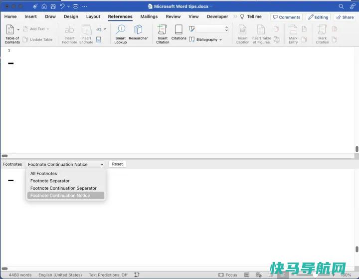Viewport: 359px width, 279px height.
Task: Enable Focus mode
Action: 227,275
